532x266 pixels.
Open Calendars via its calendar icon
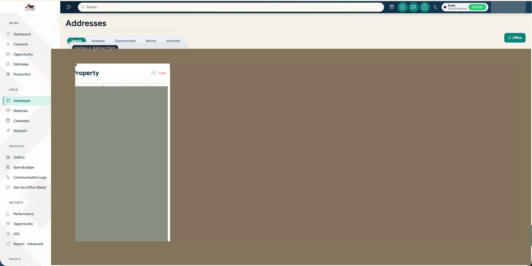pos(8,121)
